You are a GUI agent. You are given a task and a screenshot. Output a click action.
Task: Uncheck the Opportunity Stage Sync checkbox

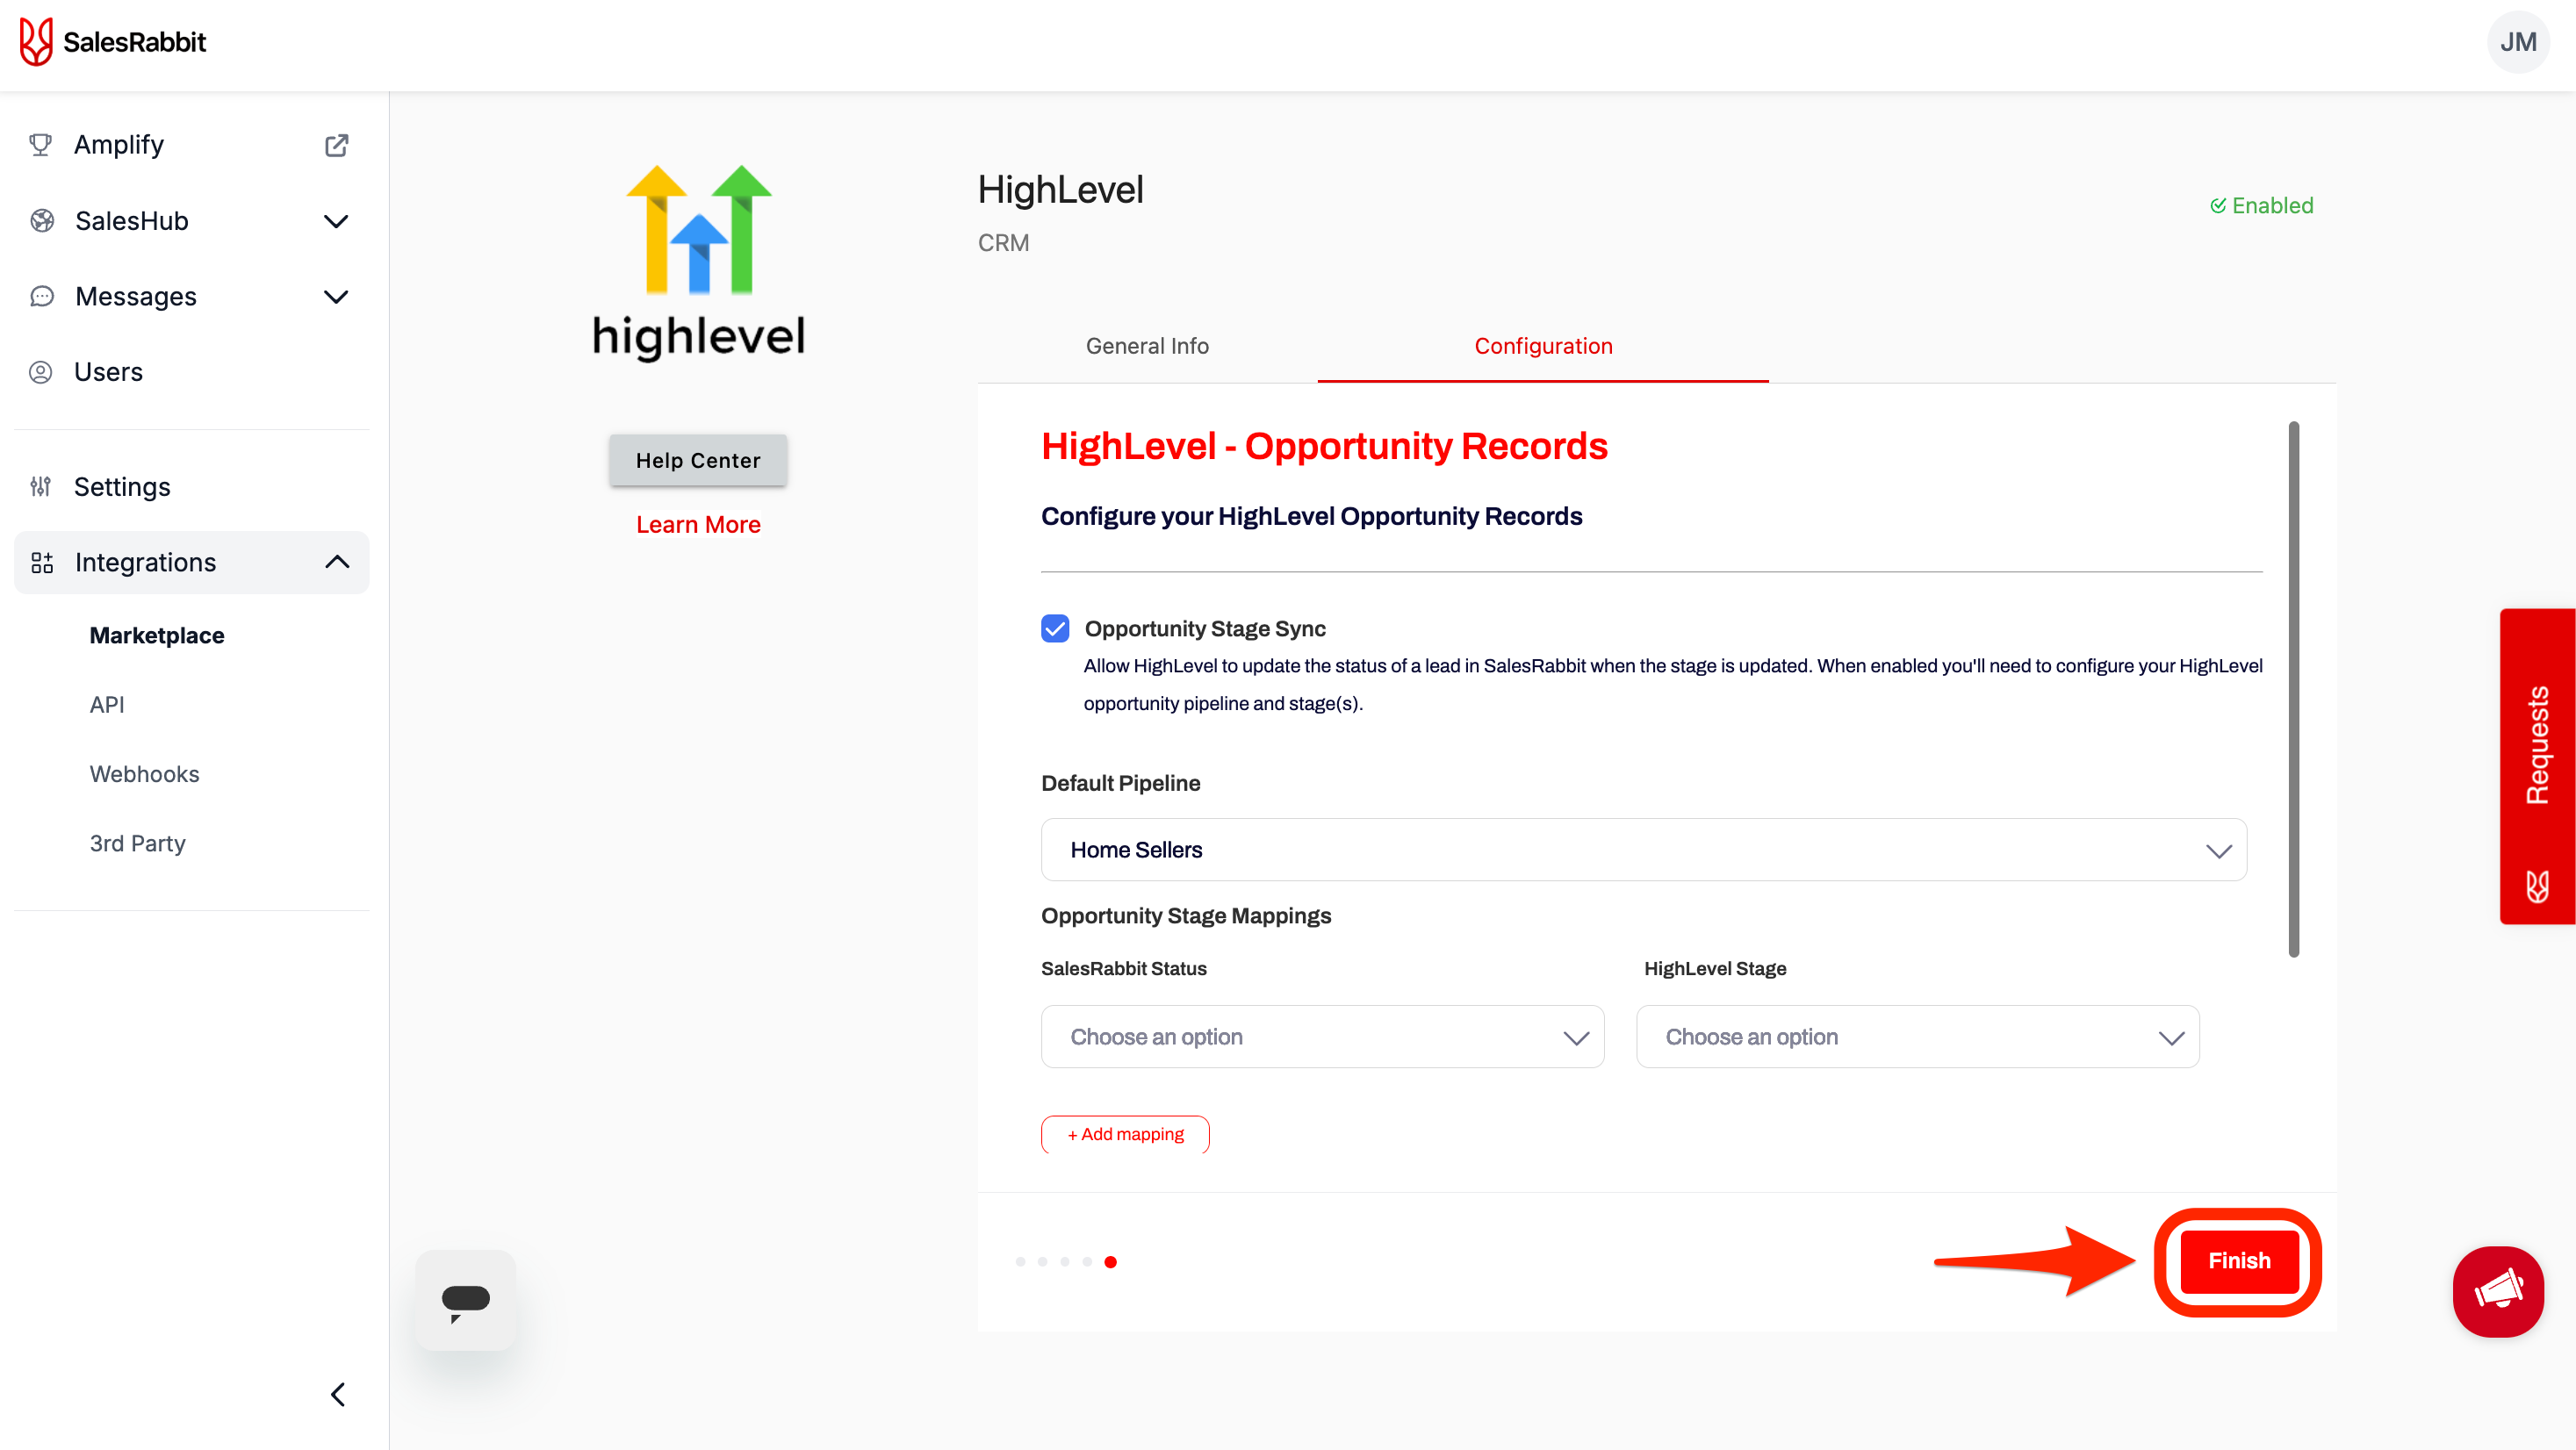[x=1055, y=628]
